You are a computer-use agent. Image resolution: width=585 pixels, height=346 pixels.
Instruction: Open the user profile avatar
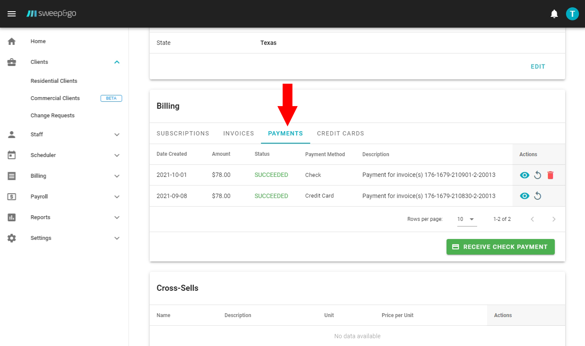coord(572,14)
